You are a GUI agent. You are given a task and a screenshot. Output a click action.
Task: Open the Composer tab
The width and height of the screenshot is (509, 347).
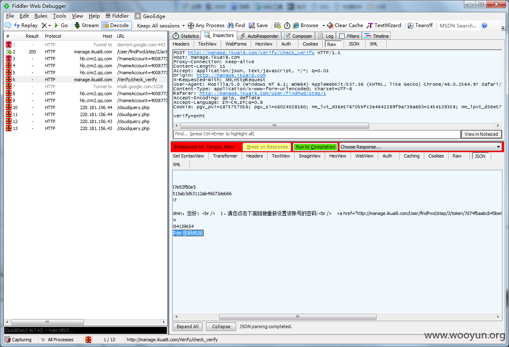(x=298, y=36)
